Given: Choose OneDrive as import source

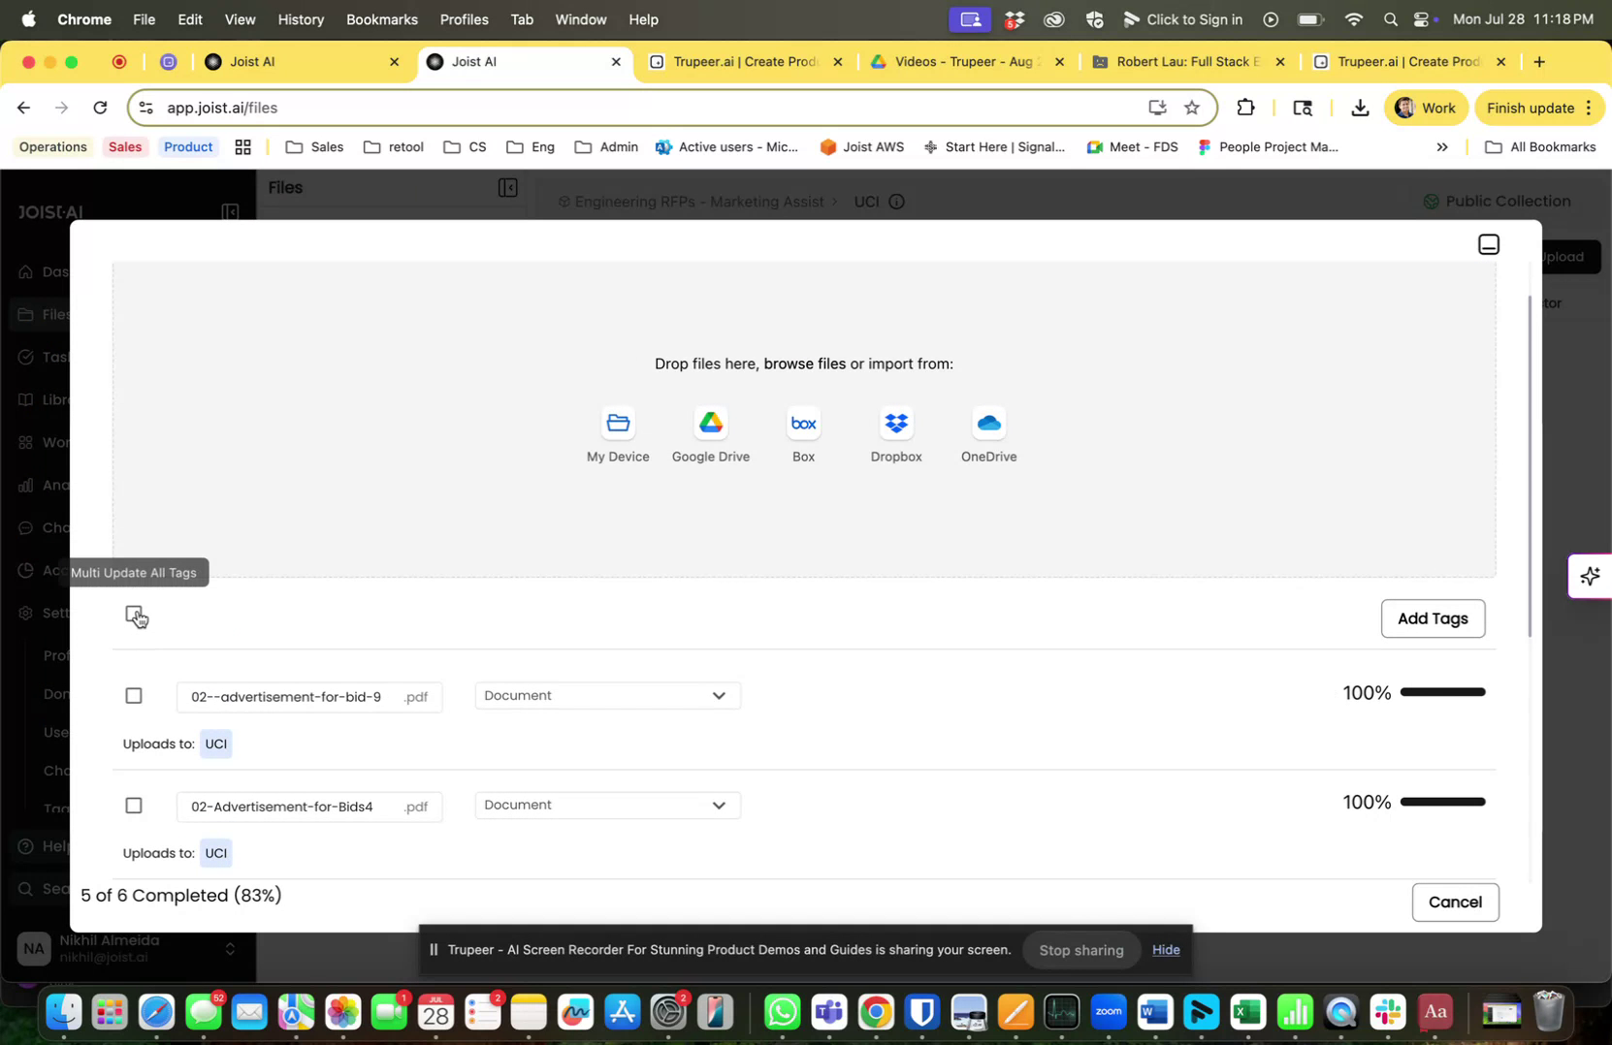Looking at the screenshot, I should (x=986, y=433).
